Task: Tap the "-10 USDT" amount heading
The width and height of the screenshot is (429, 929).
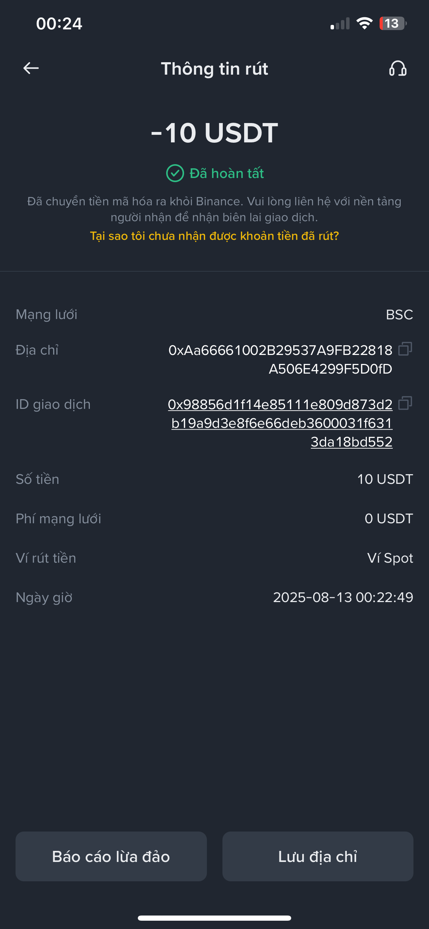Action: point(214,133)
